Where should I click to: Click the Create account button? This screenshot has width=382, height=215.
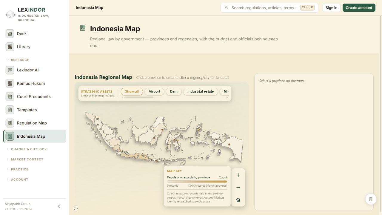(x=359, y=8)
